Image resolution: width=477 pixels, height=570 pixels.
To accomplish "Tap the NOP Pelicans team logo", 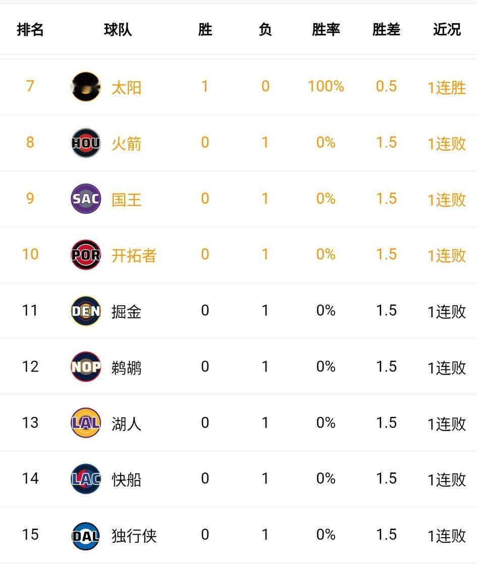I will 86,367.
